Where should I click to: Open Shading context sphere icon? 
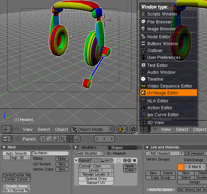(x=56, y=139)
